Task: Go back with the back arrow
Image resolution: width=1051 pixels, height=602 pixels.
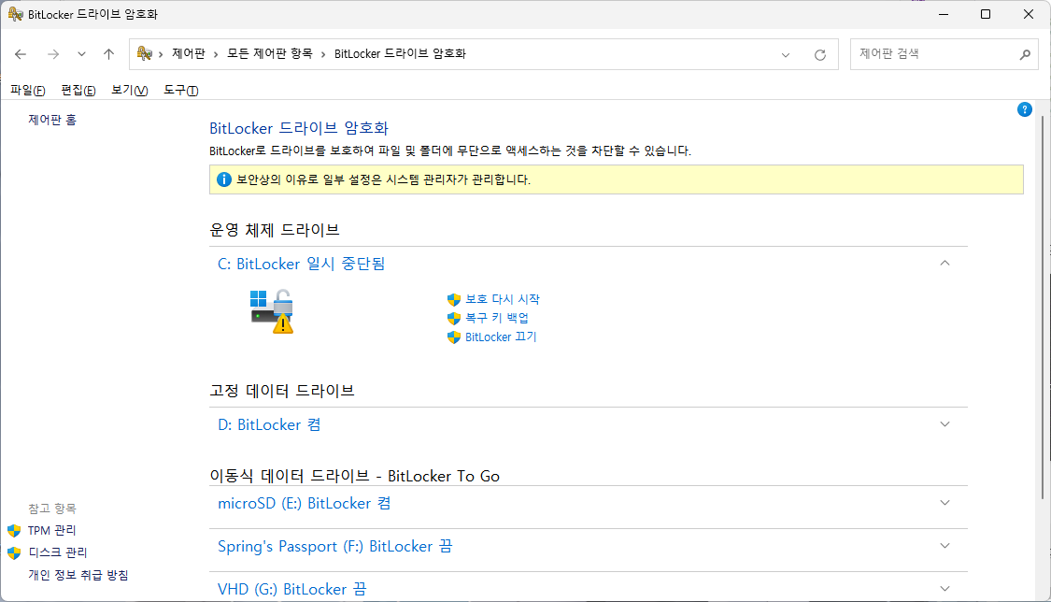Action: tap(21, 54)
